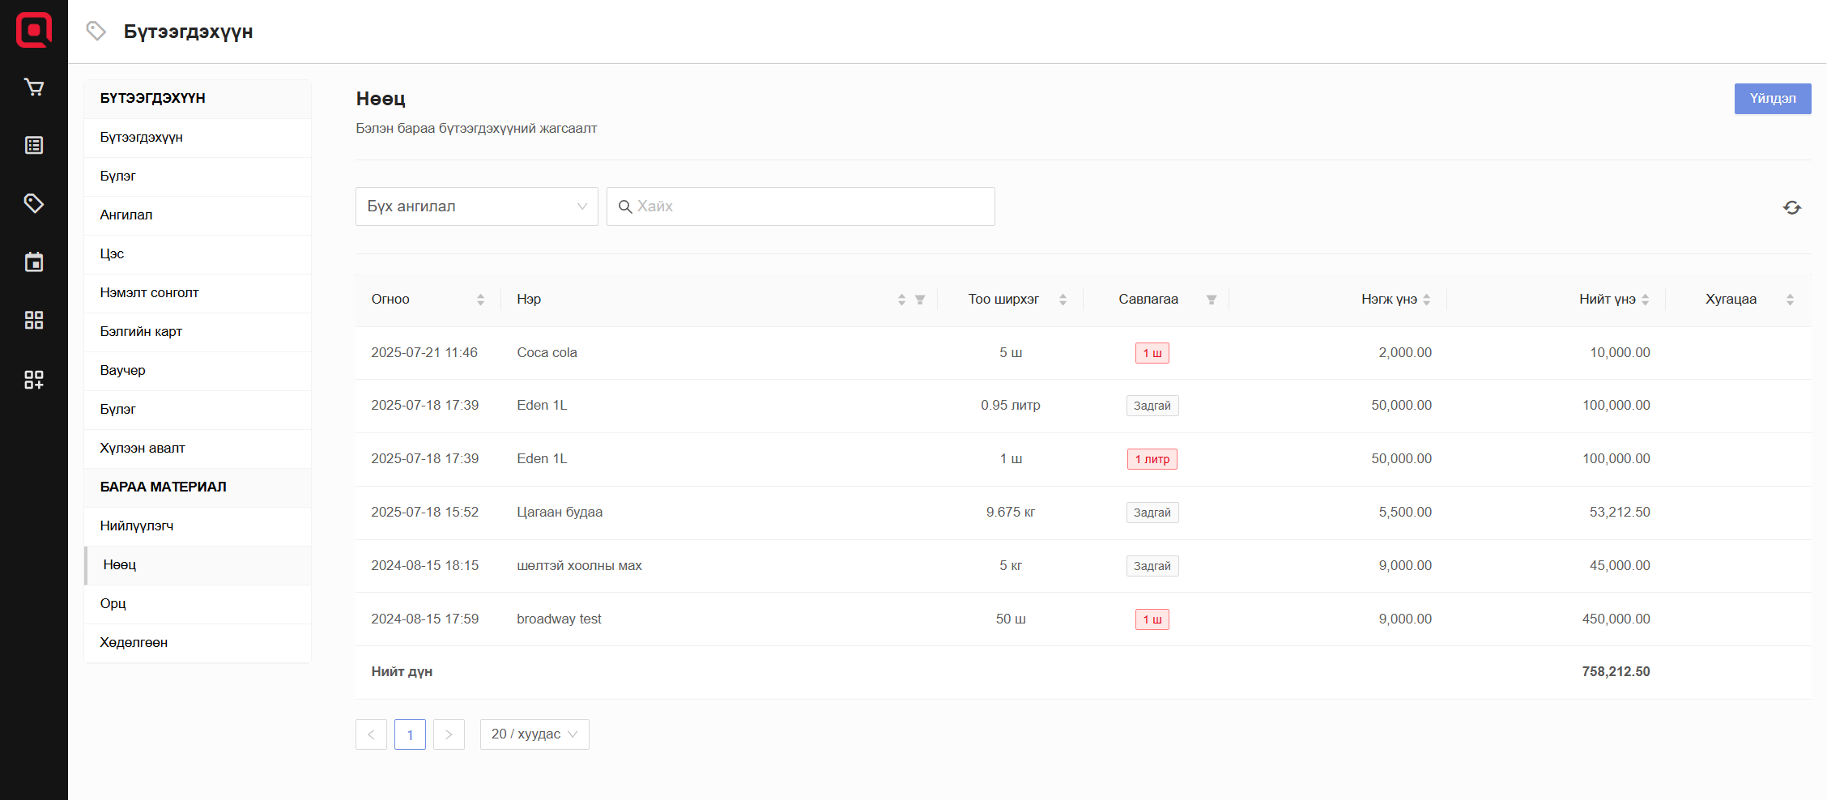Open the calendar icon in left sidebar

click(x=34, y=262)
